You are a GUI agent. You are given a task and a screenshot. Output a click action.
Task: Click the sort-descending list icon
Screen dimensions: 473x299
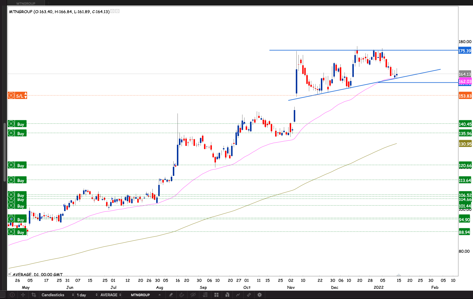coord(205,295)
